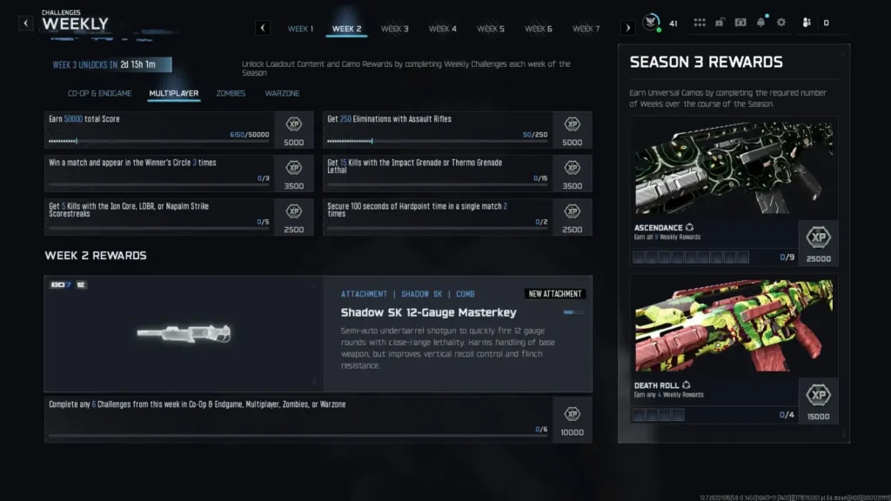
Task: Open the friends/social icon
Action: coord(807,23)
